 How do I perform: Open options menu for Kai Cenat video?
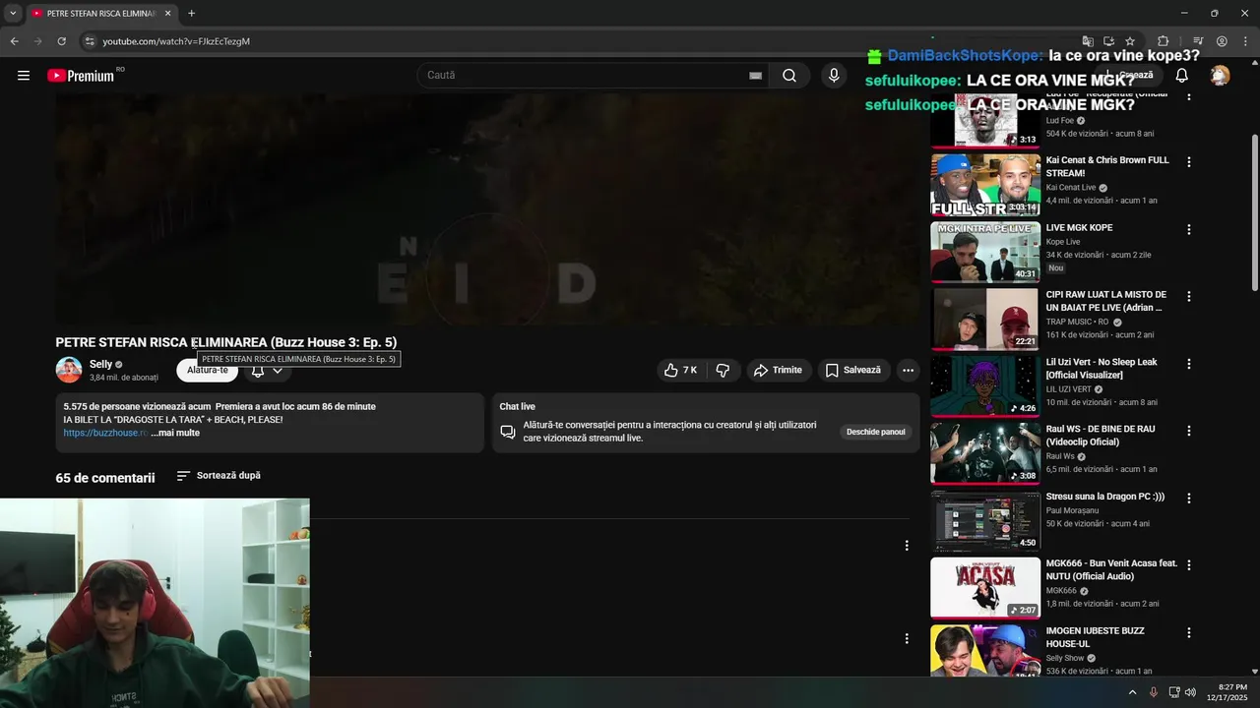pos(1189,162)
